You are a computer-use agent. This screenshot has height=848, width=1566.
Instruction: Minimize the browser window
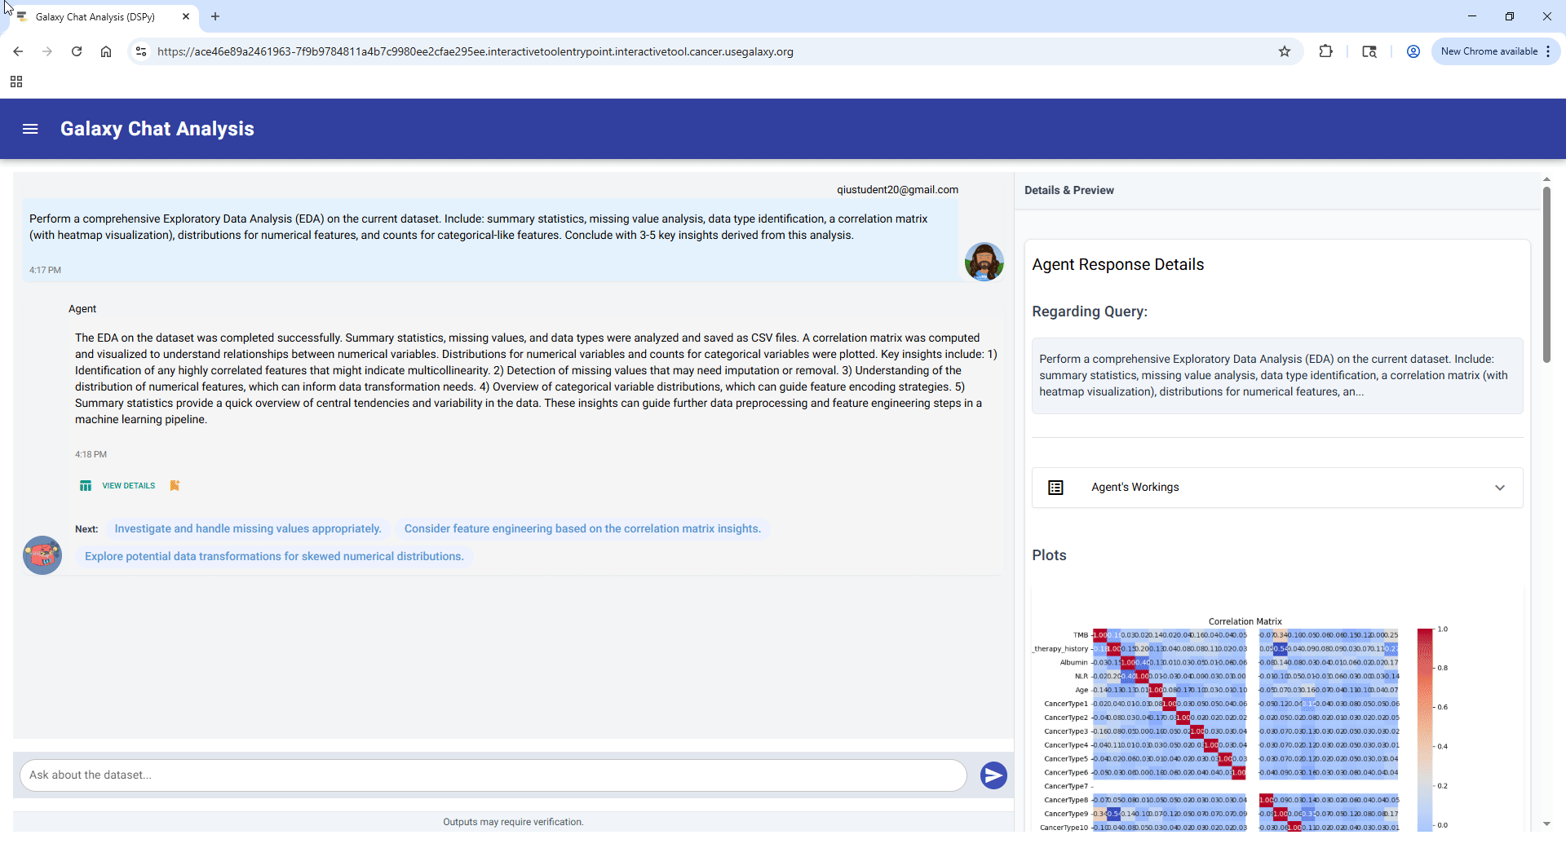(1472, 16)
